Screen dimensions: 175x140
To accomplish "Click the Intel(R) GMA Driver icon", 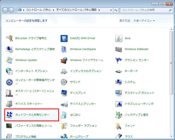I will point(64,38).
